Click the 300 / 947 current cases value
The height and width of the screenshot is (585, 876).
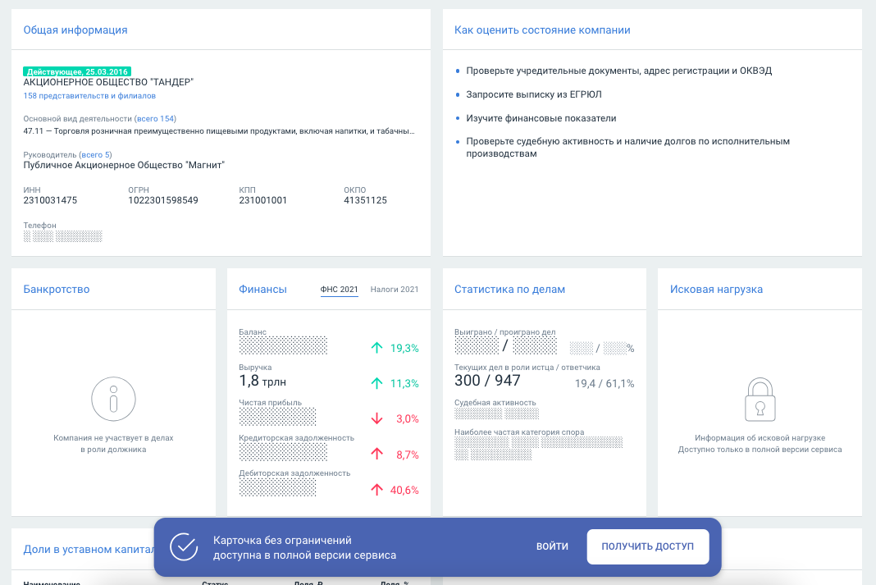pos(487,381)
